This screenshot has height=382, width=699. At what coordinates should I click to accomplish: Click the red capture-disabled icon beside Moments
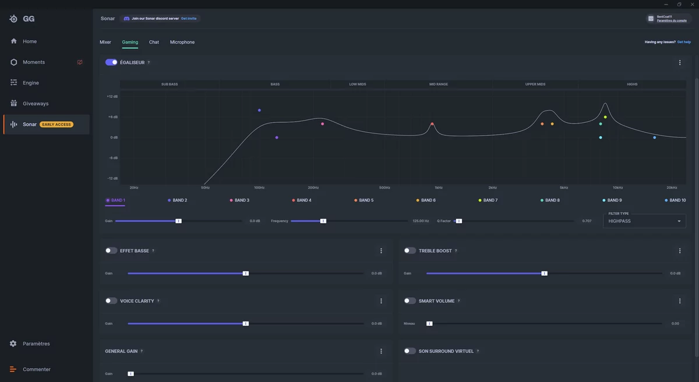(x=80, y=62)
